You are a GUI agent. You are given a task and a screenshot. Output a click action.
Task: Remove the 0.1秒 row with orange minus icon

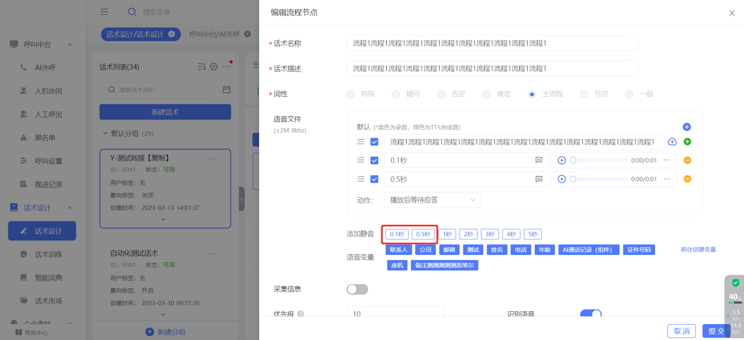[x=687, y=160]
